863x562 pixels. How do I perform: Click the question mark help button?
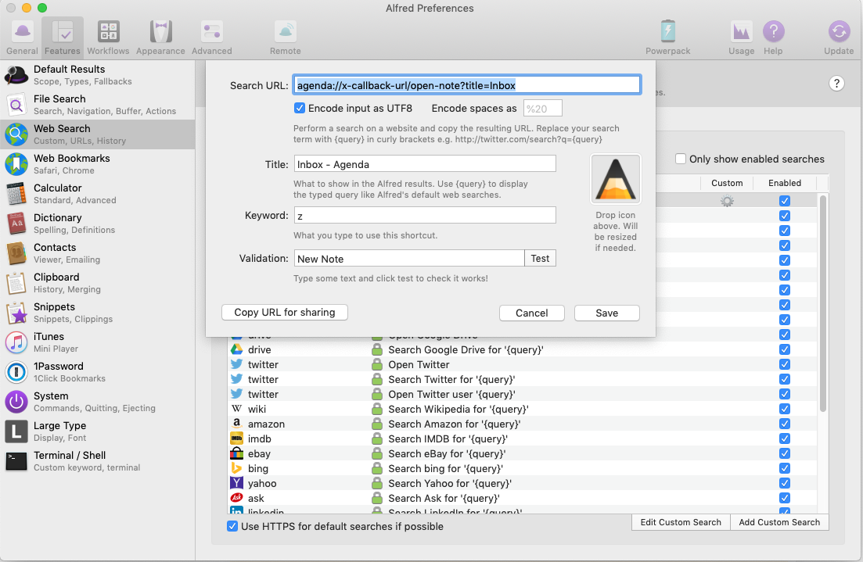pyautogui.click(x=836, y=84)
